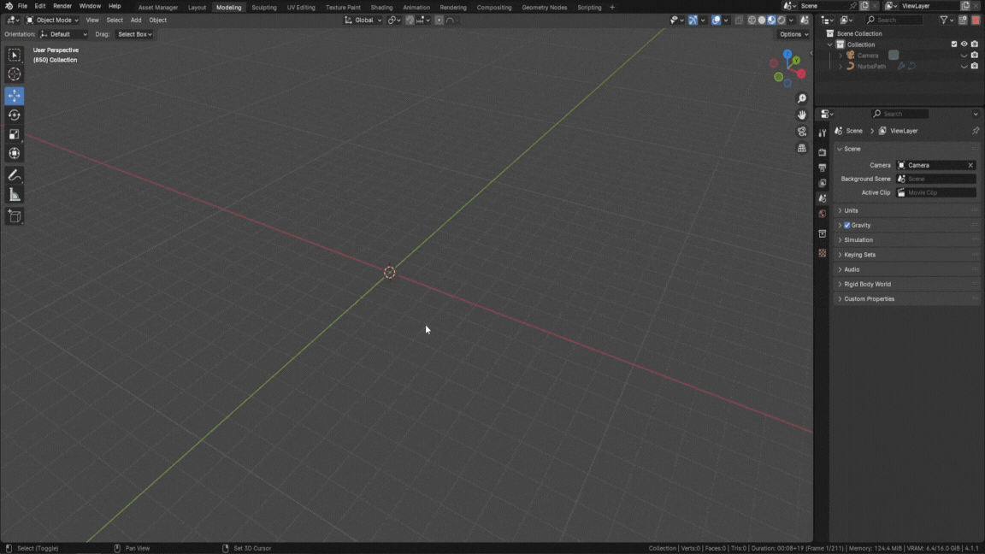Open the File menu
The height and width of the screenshot is (554, 985).
tap(22, 6)
